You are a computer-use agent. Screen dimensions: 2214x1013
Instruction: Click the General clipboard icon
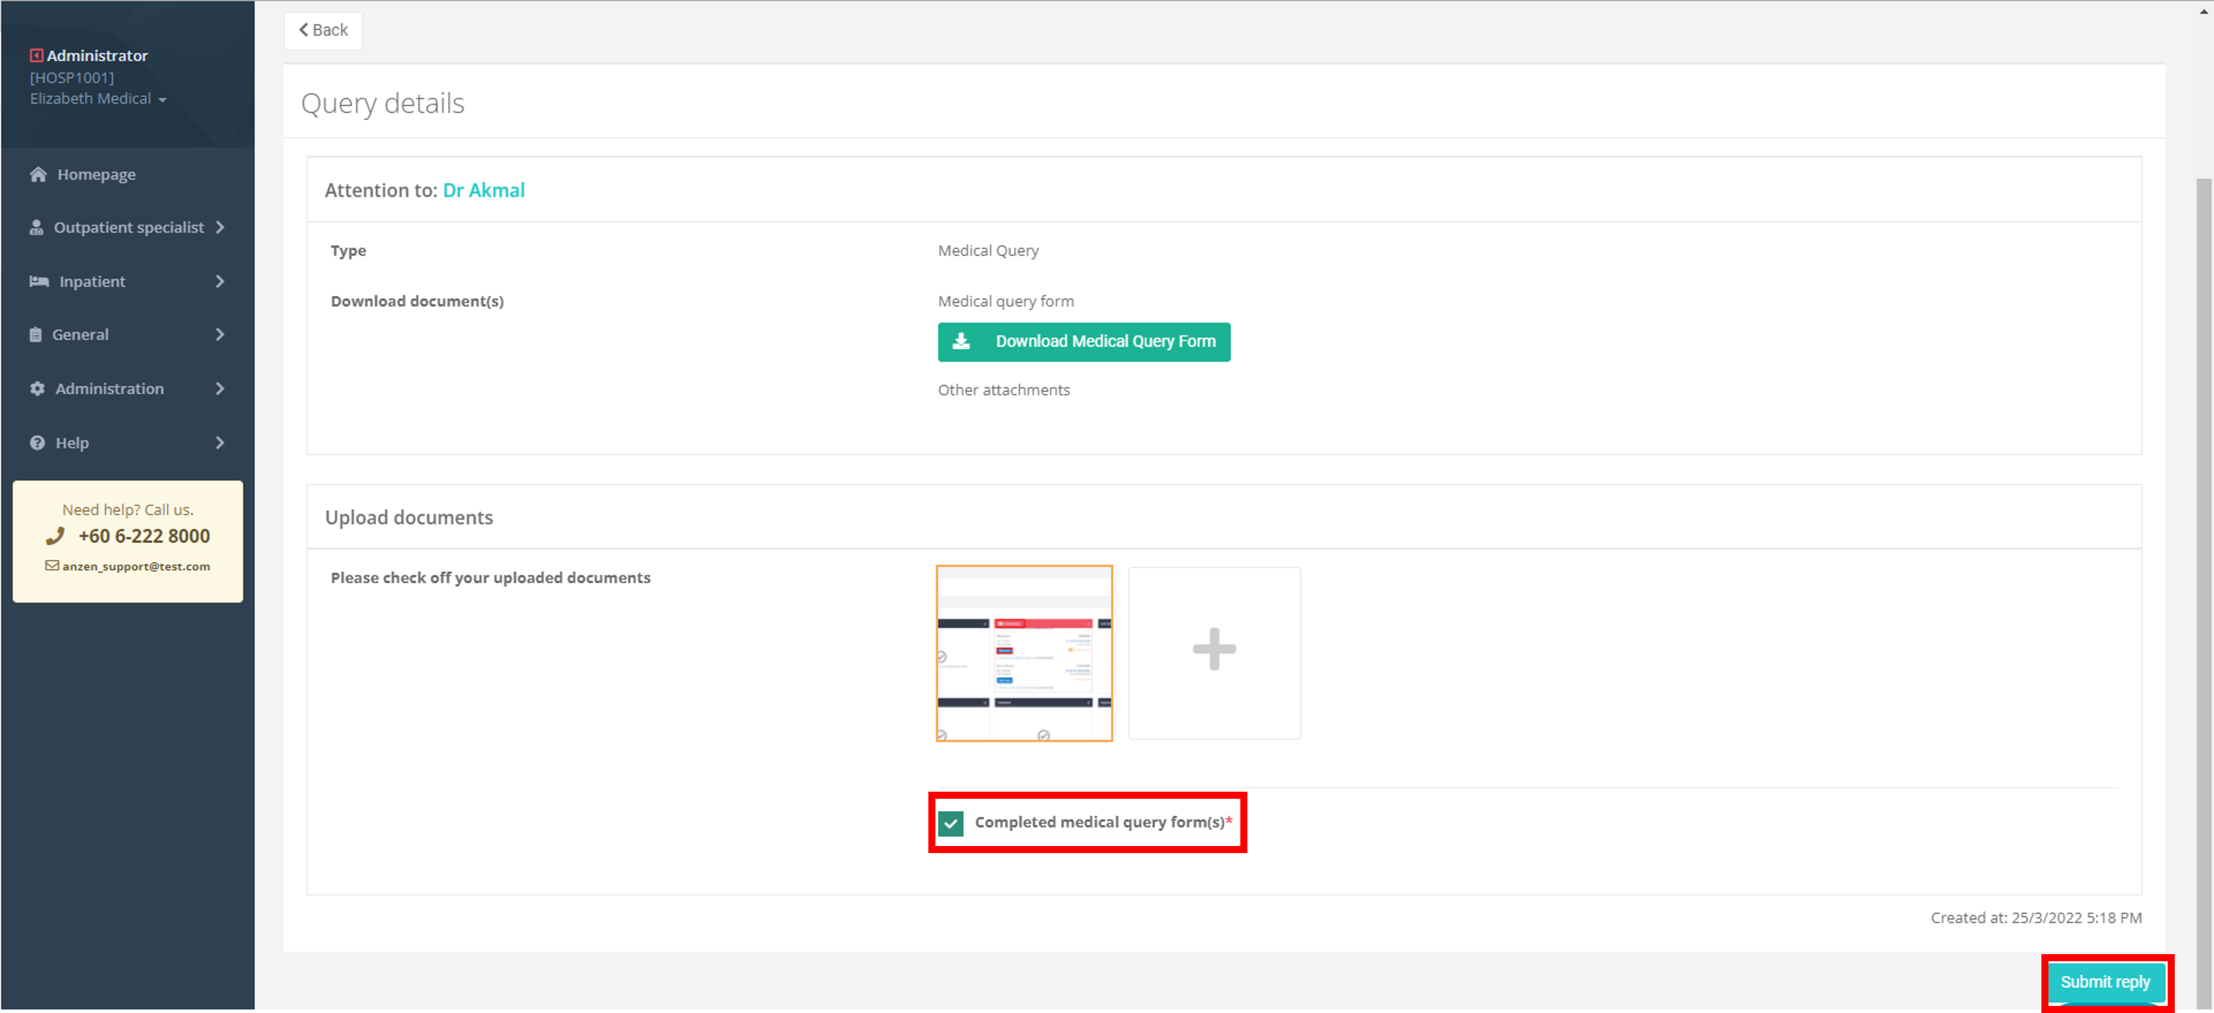pos(35,335)
